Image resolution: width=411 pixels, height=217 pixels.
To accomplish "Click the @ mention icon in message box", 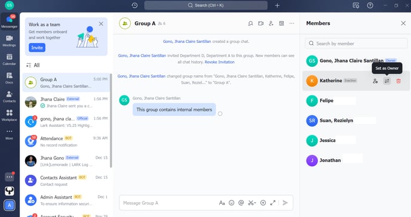I will point(241,203).
